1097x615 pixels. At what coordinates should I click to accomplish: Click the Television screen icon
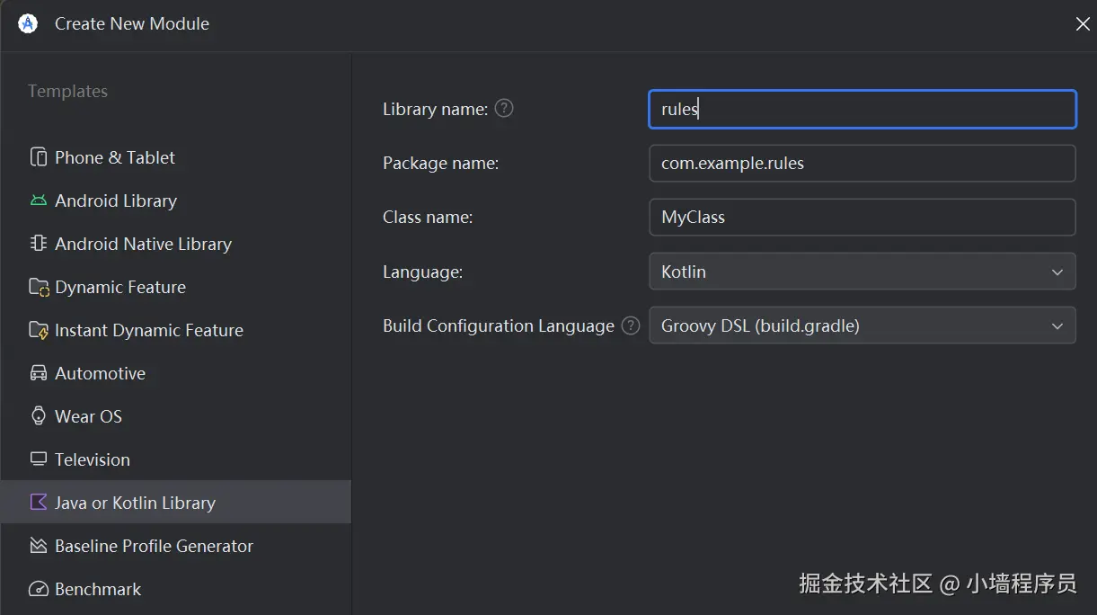tap(39, 459)
